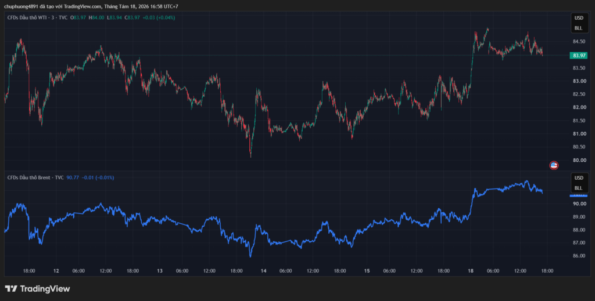The height and width of the screenshot is (301, 595).
Task: Click the 80.00 price axis label
Action: [x=578, y=160]
